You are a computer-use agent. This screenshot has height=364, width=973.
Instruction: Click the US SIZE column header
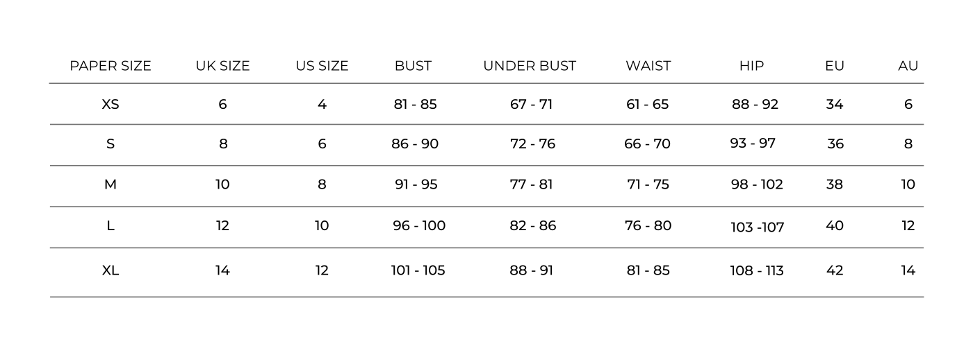tap(322, 66)
